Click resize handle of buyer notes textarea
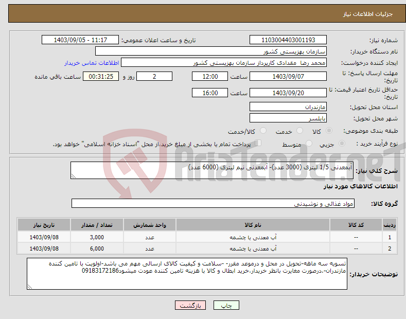 pyautogui.click(x=30, y=287)
